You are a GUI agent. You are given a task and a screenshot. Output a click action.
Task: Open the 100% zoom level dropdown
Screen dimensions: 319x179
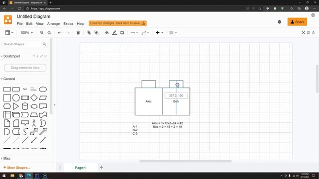pos(26,33)
